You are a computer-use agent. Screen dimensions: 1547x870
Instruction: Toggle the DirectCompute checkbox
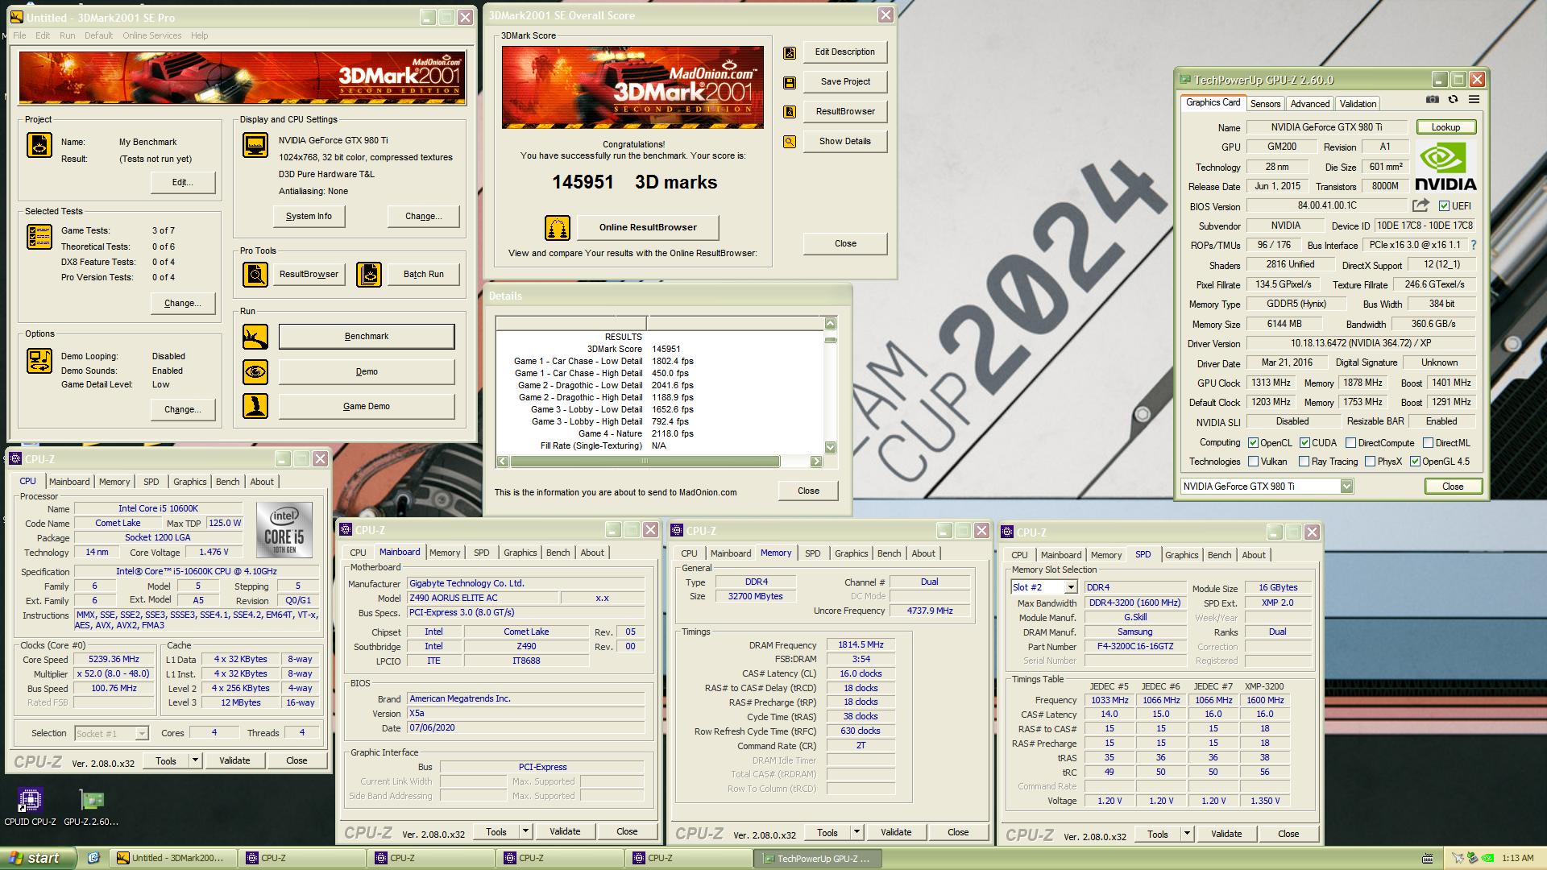pyautogui.click(x=1350, y=443)
